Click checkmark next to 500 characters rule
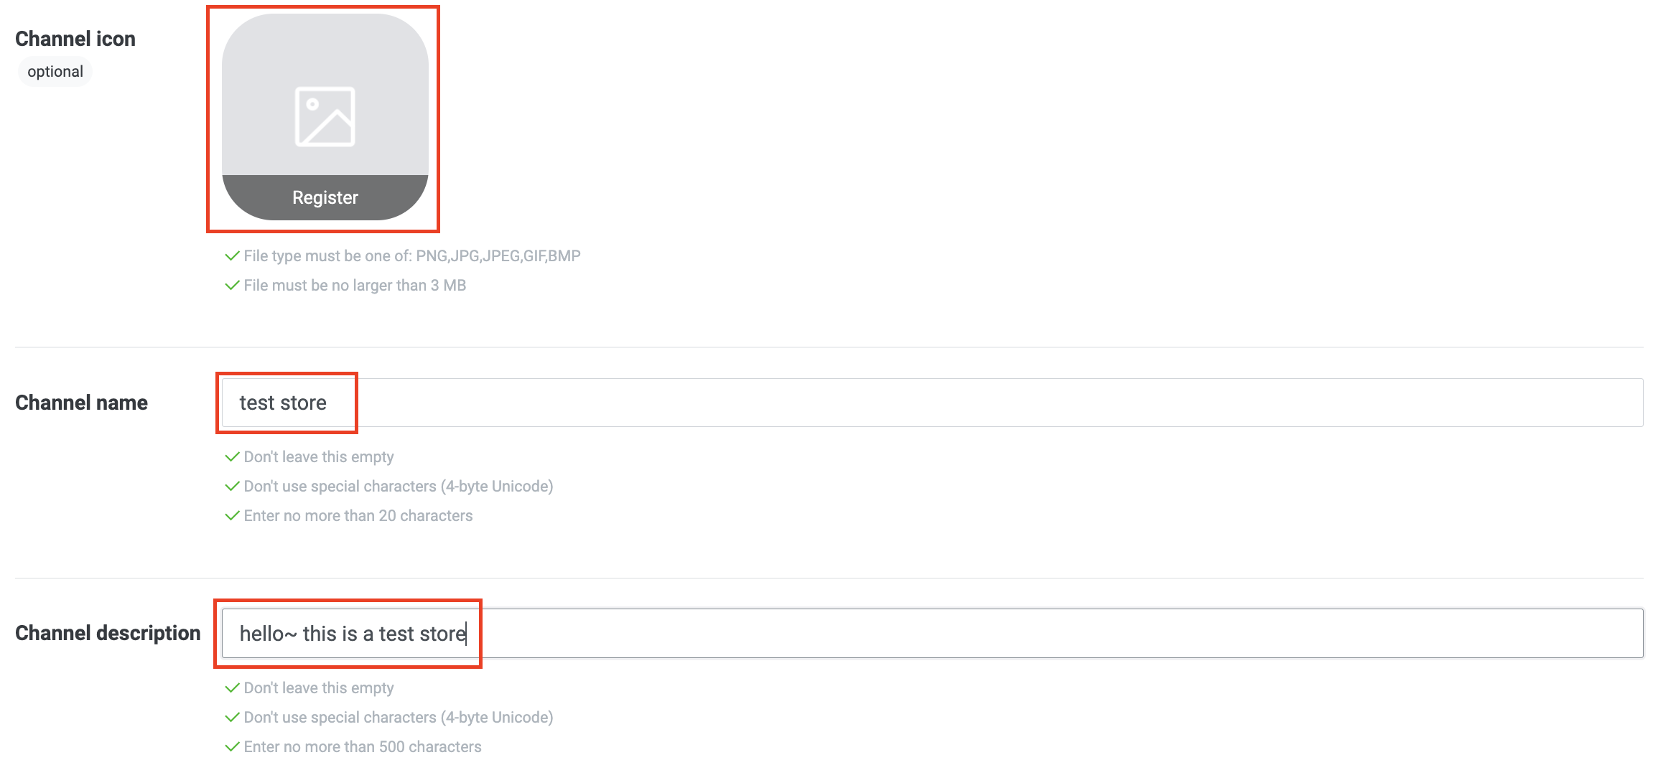 click(232, 747)
